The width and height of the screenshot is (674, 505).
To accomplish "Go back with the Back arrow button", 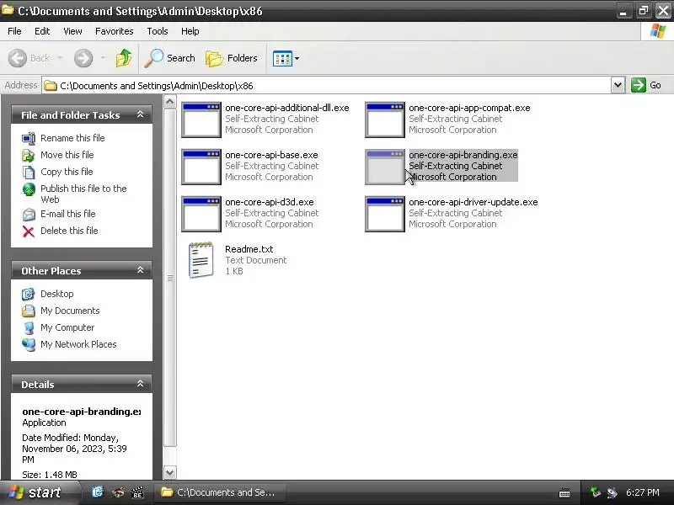I will point(29,58).
